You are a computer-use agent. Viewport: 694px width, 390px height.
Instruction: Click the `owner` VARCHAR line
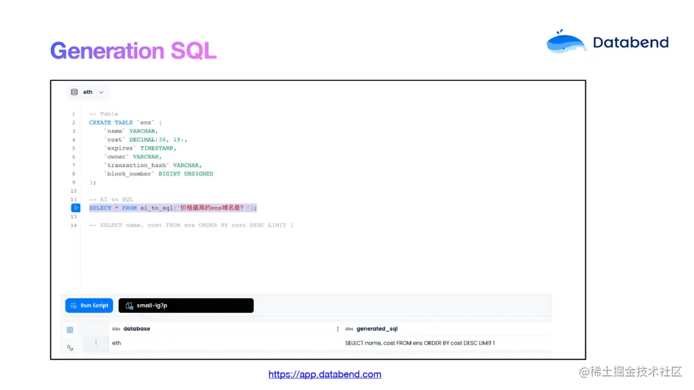pyautogui.click(x=133, y=157)
